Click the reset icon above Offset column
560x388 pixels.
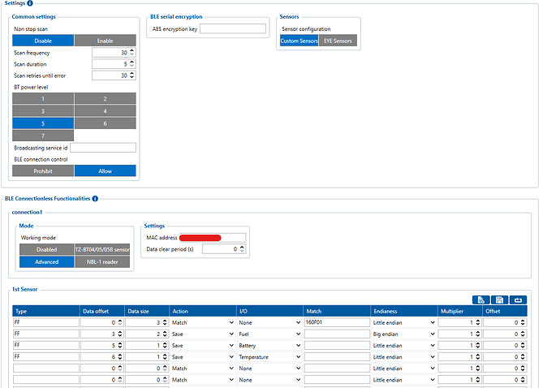[x=518, y=300]
